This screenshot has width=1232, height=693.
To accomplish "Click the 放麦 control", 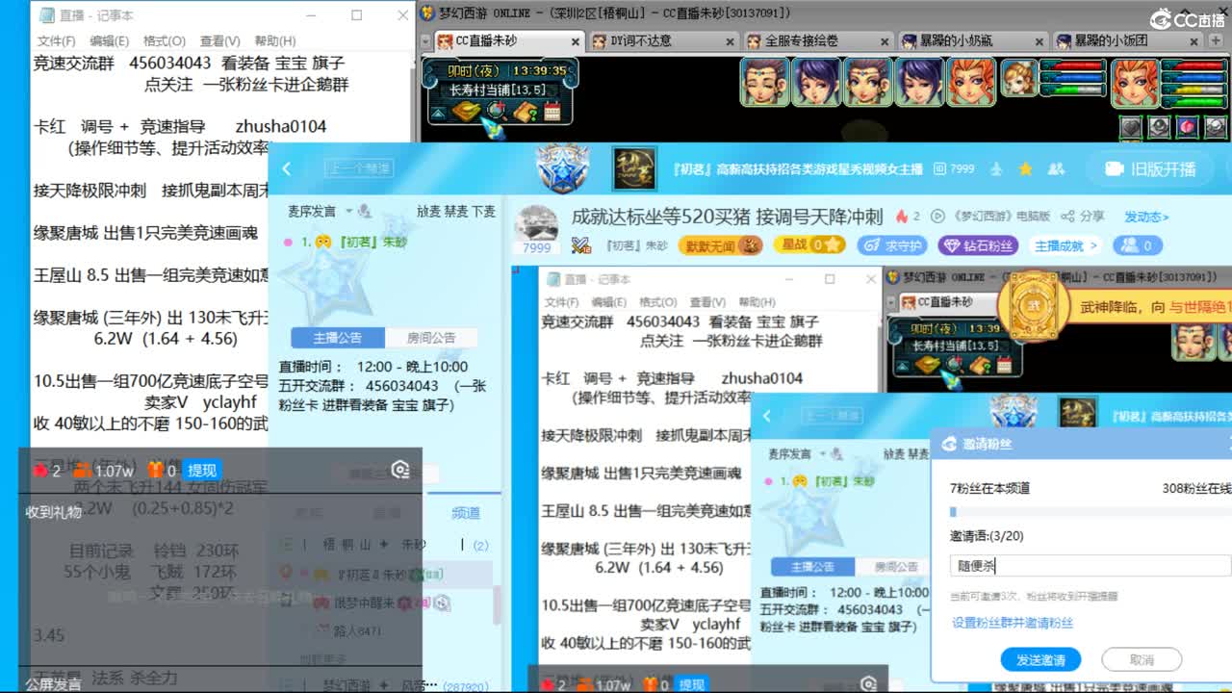I will click(428, 211).
